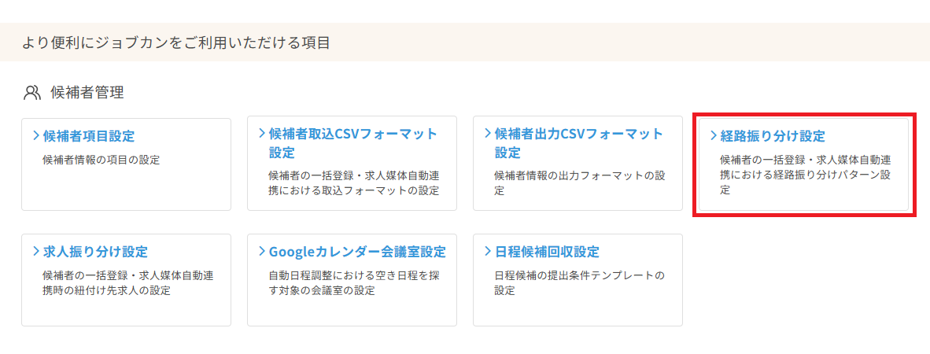
Task: Select the 経路振り分け設定 title link
Action: (773, 135)
